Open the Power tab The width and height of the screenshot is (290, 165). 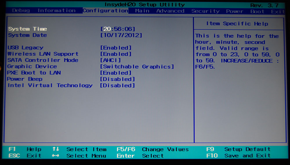tap(235, 11)
